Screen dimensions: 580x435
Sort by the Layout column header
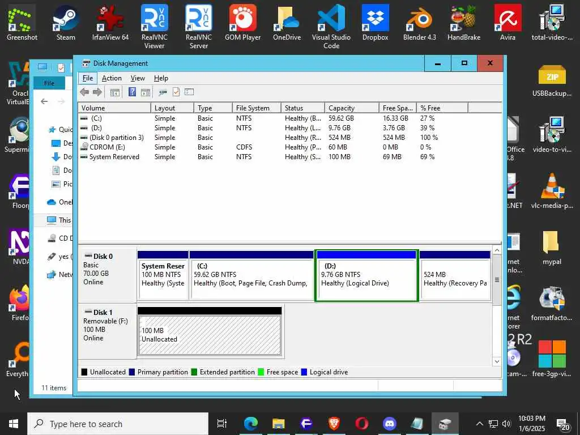172,108
